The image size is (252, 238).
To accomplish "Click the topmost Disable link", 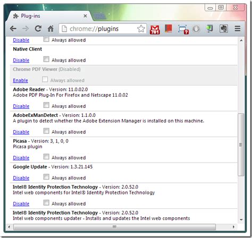I will click(21, 40).
